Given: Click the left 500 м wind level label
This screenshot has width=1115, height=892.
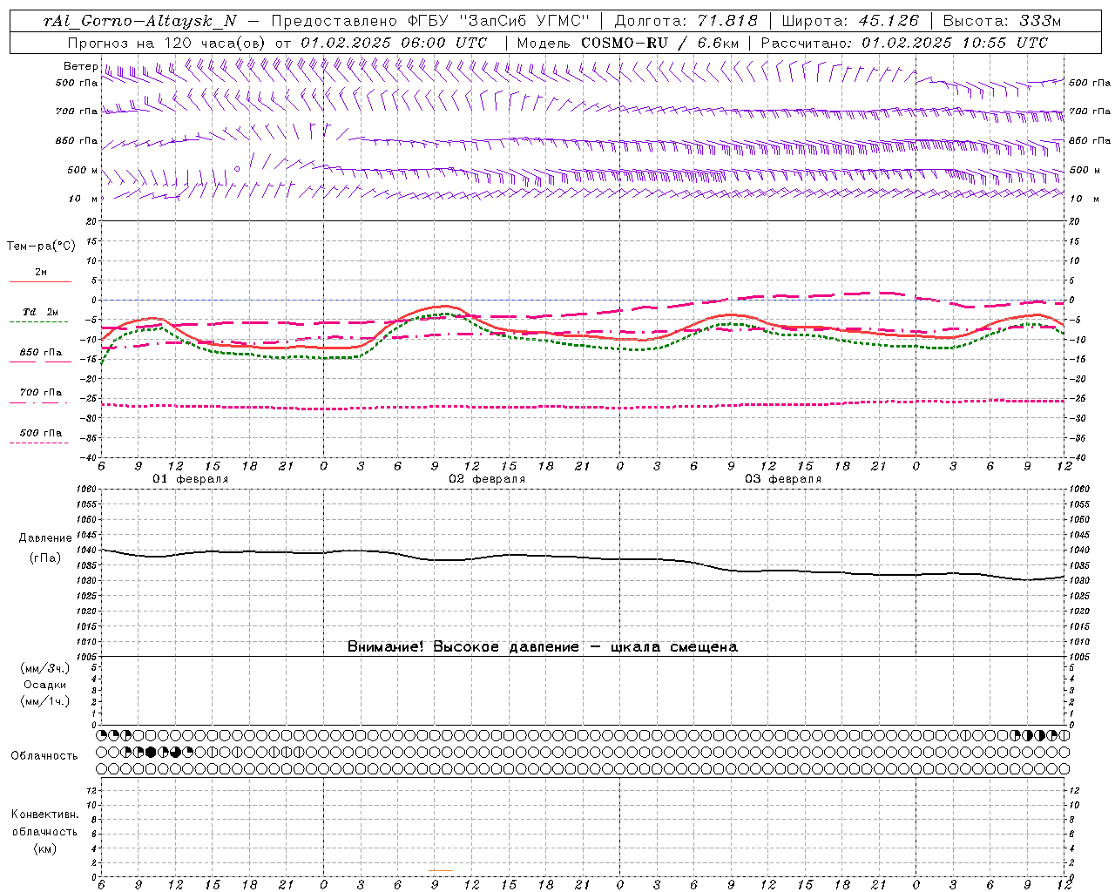Looking at the screenshot, I should pos(83,170).
